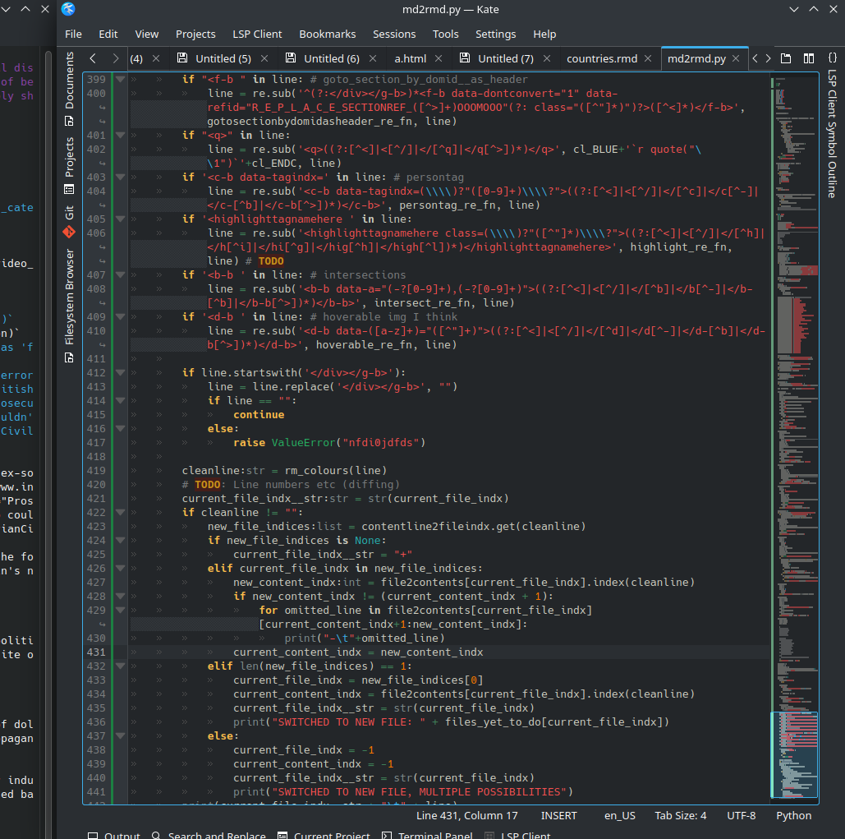Click the split view icon
Screen dimensions: 845x839
[x=809, y=58]
